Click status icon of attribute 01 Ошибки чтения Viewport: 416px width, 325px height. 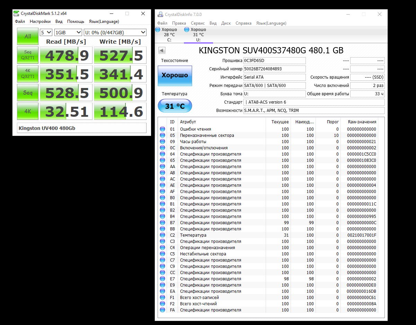coord(162,129)
